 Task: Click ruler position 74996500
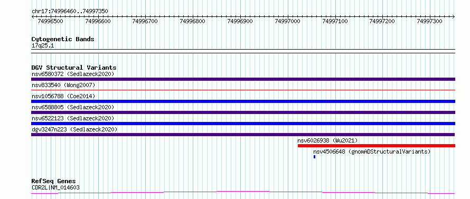point(51,21)
